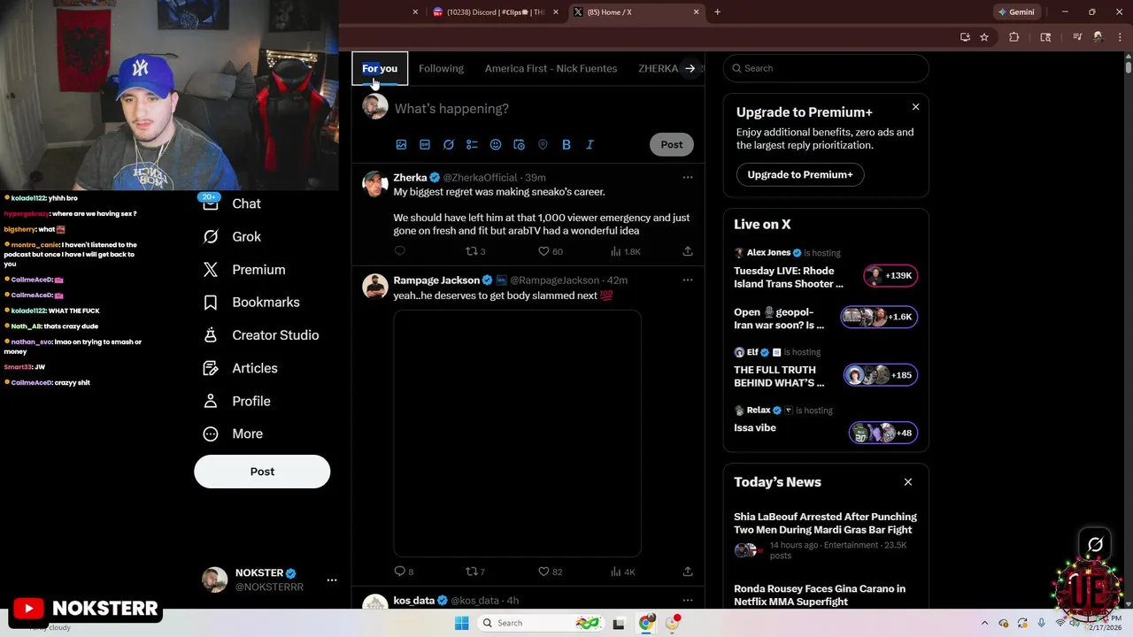Add a GIF to the new post
The image size is (1133, 637).
pos(425,144)
